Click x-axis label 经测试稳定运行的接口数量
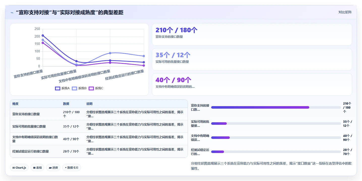362x181 pixels. (124, 75)
